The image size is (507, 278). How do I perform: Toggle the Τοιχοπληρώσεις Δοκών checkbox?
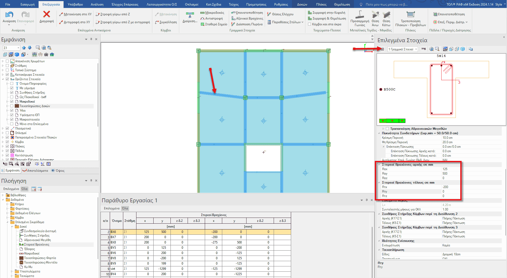coord(12,106)
